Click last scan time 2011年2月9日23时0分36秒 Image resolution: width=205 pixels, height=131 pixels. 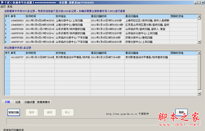click(x=107, y=38)
